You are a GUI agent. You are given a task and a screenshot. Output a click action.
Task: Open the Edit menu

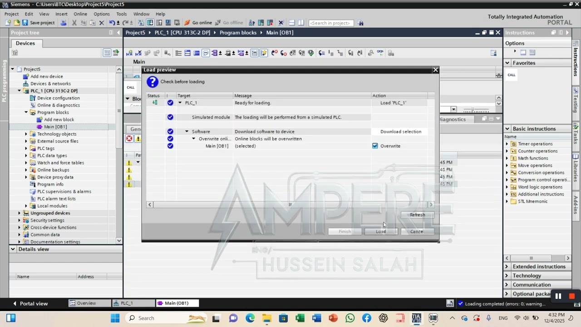[x=29, y=14]
